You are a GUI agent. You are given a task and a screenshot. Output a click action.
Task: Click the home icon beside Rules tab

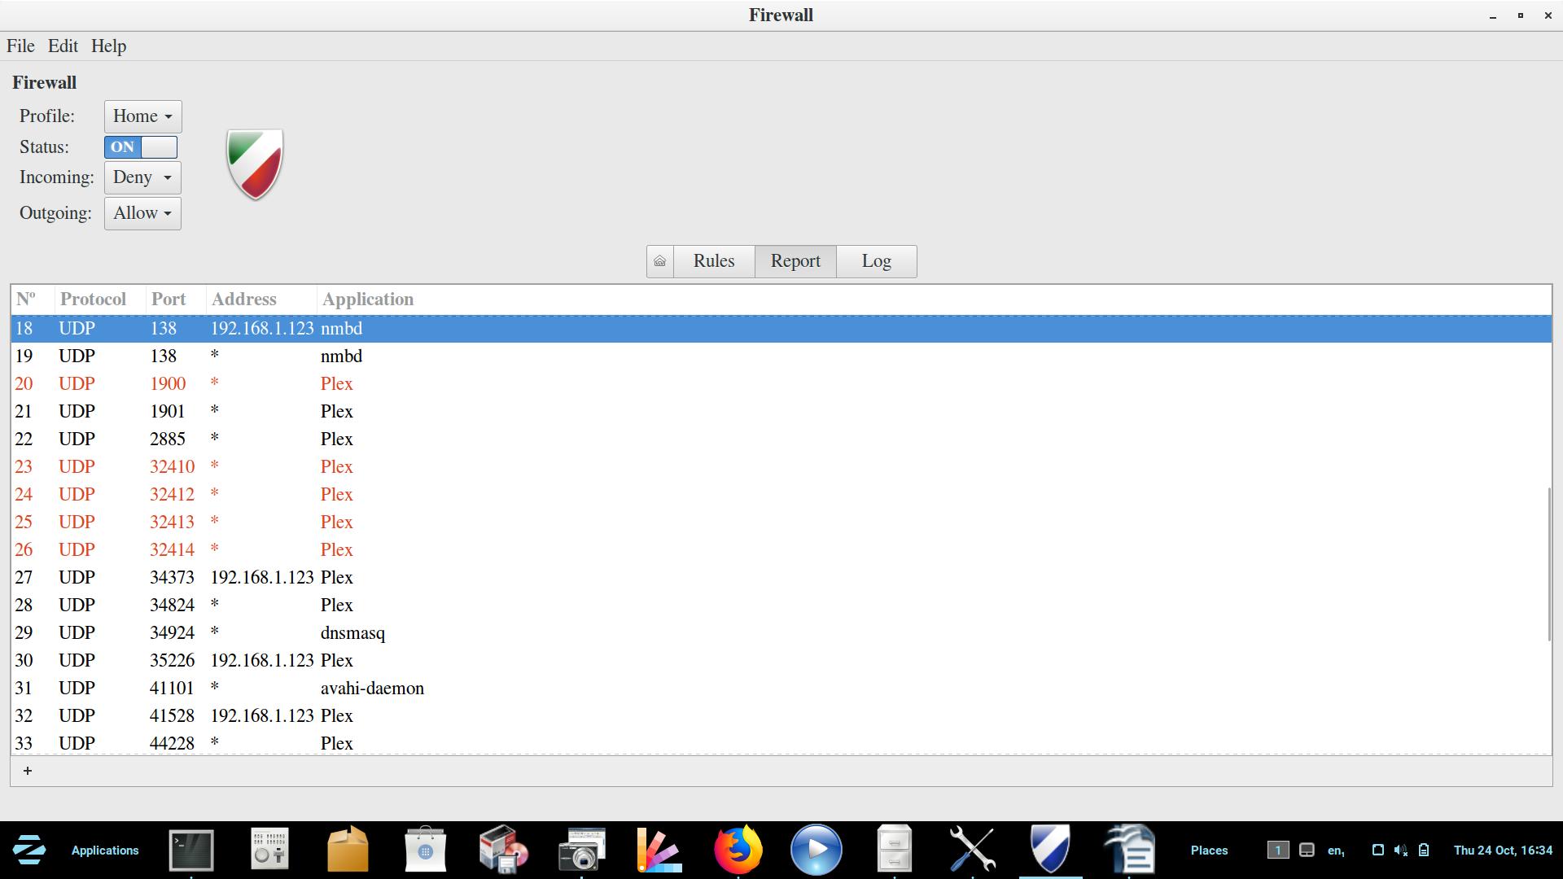click(x=659, y=261)
